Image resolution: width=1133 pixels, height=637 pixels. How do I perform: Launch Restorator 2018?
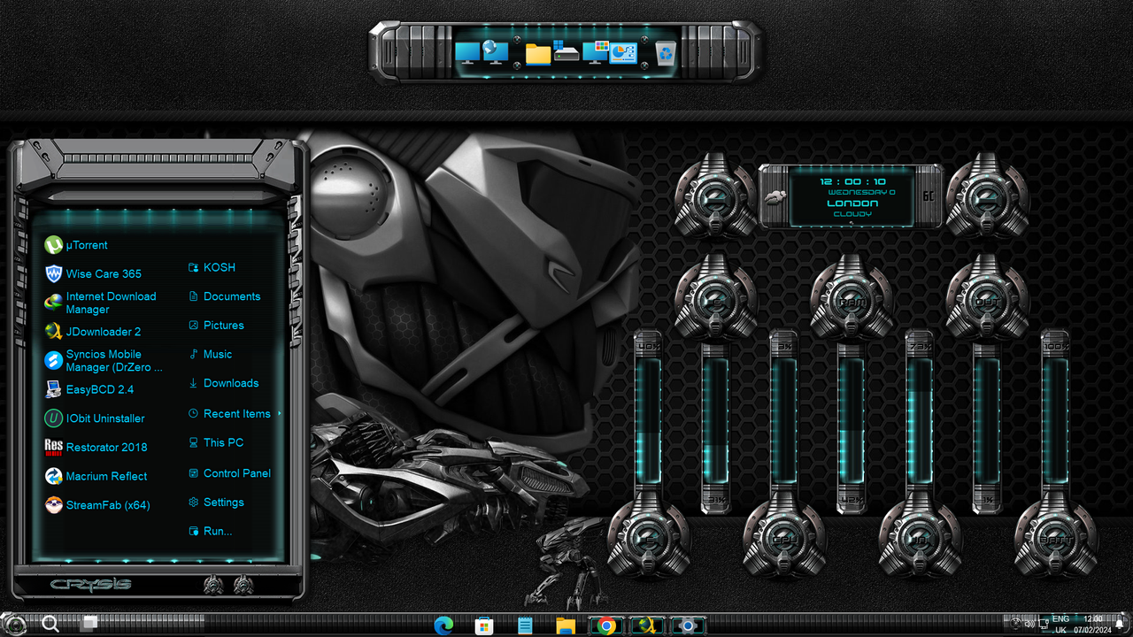pyautogui.click(x=96, y=447)
